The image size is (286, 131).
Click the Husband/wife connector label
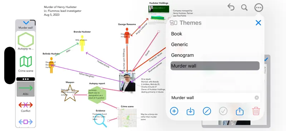(x=103, y=64)
